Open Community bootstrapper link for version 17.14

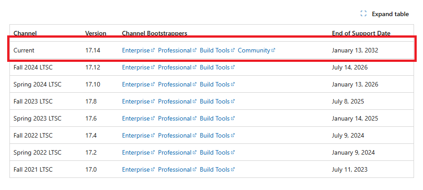[x=254, y=50]
